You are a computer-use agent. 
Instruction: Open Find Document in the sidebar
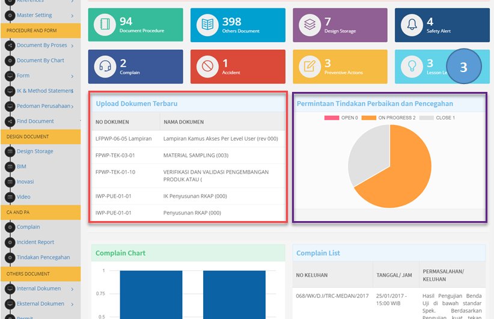click(x=35, y=121)
